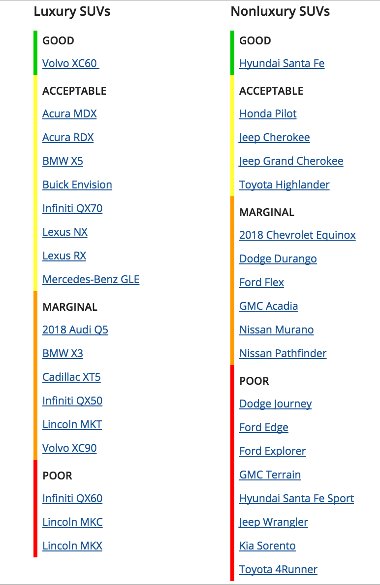Click the Nissan Pathfinder link

click(283, 354)
